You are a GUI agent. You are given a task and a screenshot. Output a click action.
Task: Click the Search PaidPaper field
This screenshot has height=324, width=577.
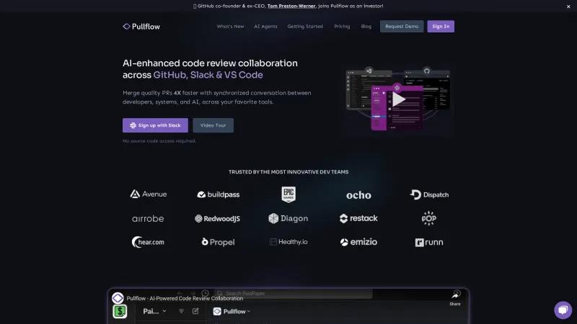[x=294, y=293]
